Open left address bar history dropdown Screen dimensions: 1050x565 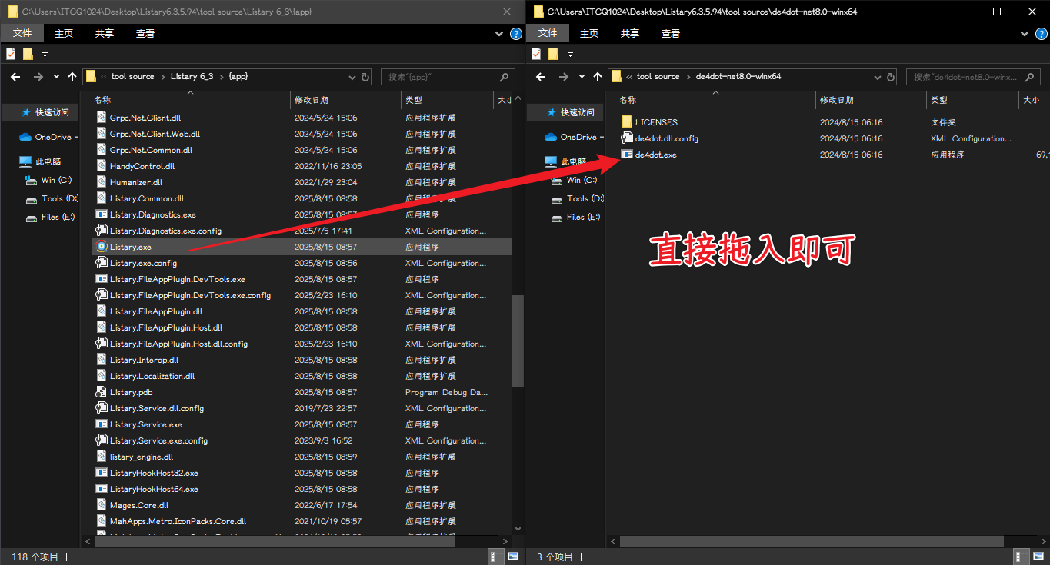click(x=352, y=77)
